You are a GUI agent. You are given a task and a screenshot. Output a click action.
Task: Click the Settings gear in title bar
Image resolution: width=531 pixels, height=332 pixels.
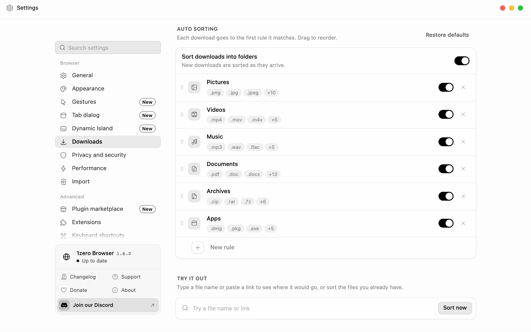coord(10,8)
